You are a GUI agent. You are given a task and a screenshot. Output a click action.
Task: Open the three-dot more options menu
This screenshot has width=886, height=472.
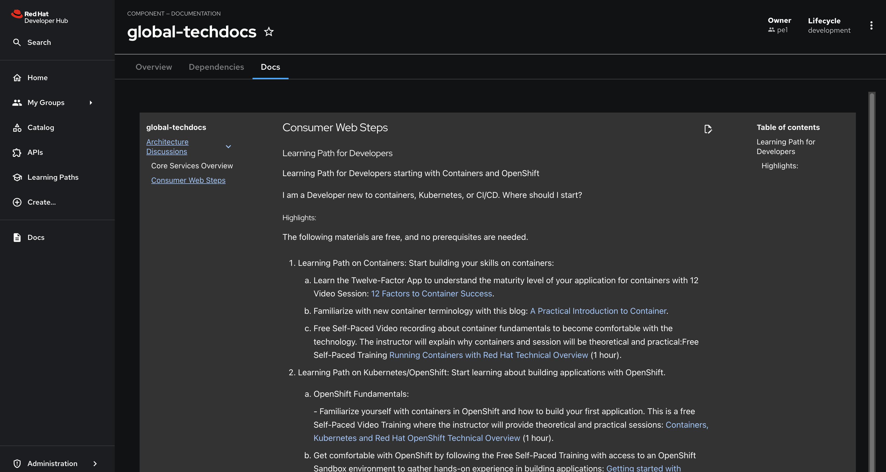click(x=871, y=25)
